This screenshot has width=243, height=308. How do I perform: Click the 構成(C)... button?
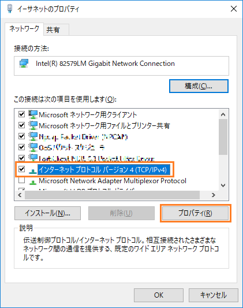(199, 86)
